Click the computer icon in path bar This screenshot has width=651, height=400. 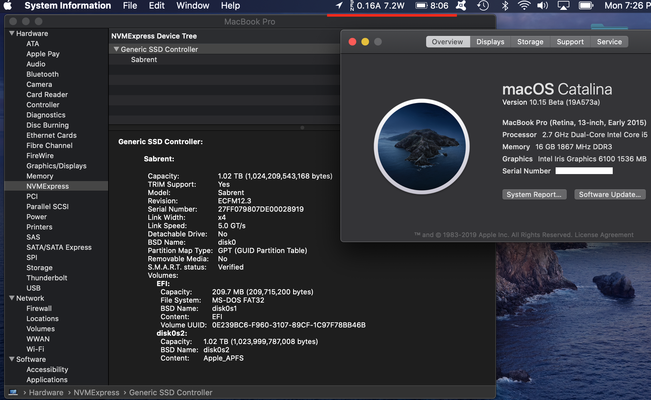(13, 392)
